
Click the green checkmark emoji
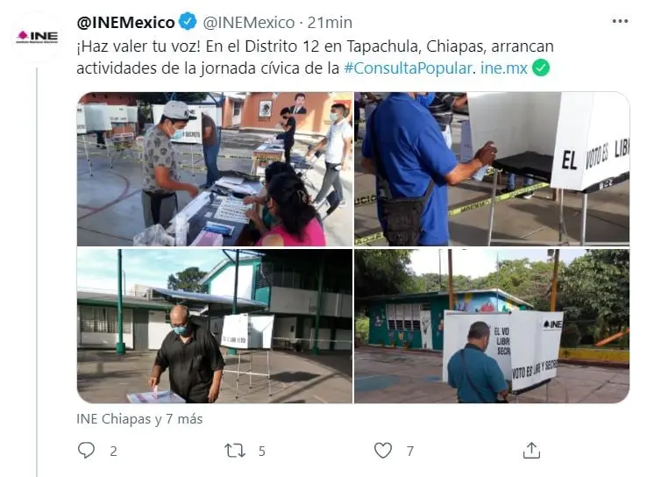pos(541,68)
